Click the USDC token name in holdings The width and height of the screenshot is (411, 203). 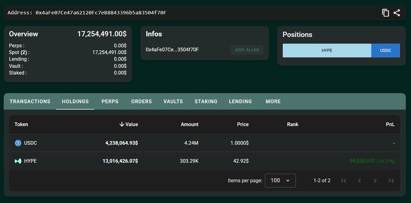(x=30, y=143)
